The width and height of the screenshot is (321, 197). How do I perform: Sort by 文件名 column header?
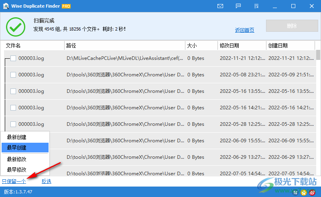coord(34,45)
